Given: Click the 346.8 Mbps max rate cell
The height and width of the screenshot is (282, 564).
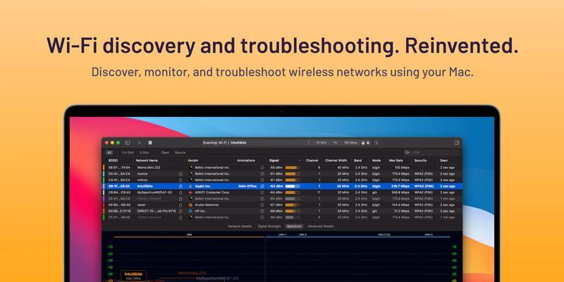Looking at the screenshot, I should click(400, 192).
